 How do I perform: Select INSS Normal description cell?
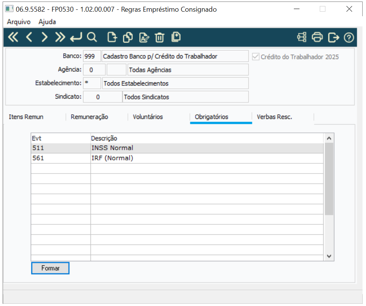pyautogui.click(x=207, y=148)
